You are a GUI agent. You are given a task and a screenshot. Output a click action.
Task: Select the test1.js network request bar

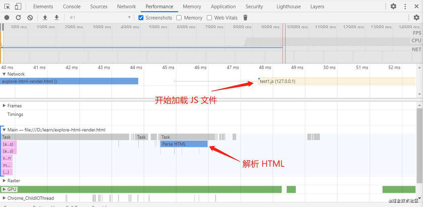point(337,81)
